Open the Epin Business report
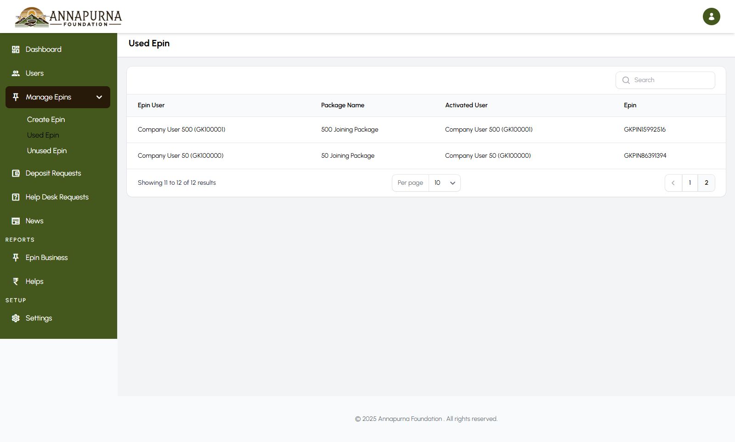Viewport: 735px width, 442px height. pyautogui.click(x=58, y=258)
